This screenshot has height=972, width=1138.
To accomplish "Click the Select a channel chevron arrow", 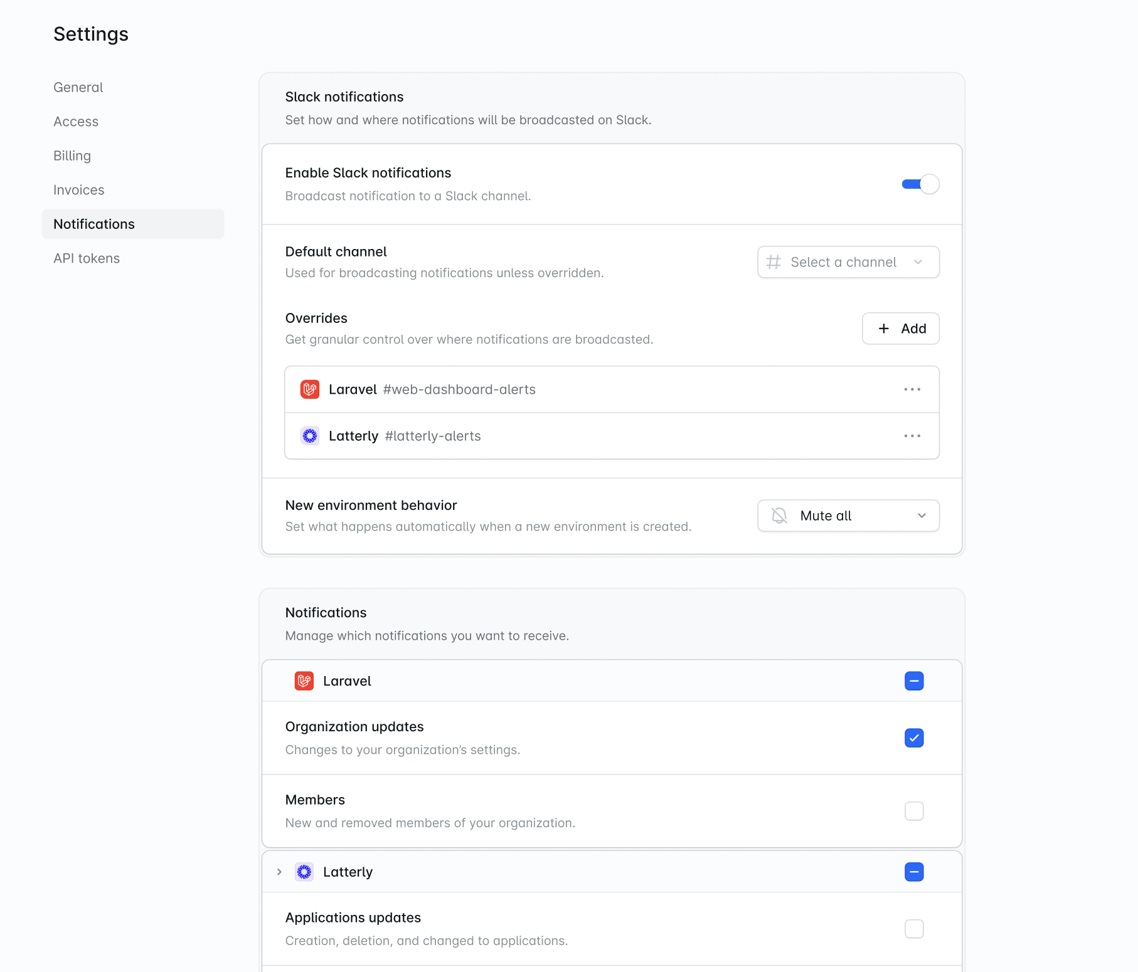I will (x=918, y=262).
